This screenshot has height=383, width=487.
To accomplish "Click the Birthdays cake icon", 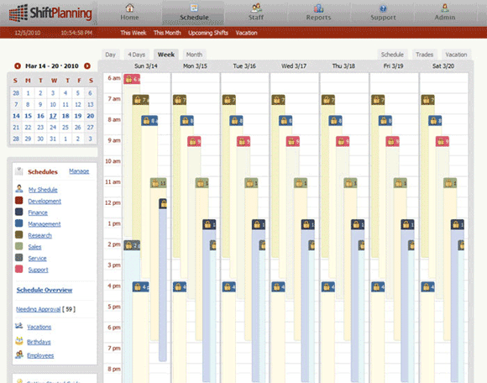I will coord(19,341).
